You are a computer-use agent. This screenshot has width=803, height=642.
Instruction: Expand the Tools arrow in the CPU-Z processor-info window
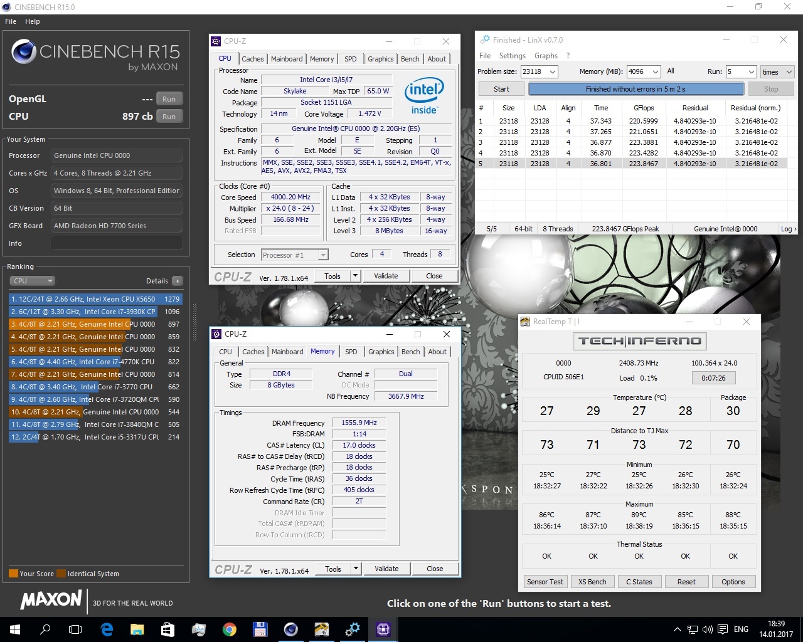355,276
